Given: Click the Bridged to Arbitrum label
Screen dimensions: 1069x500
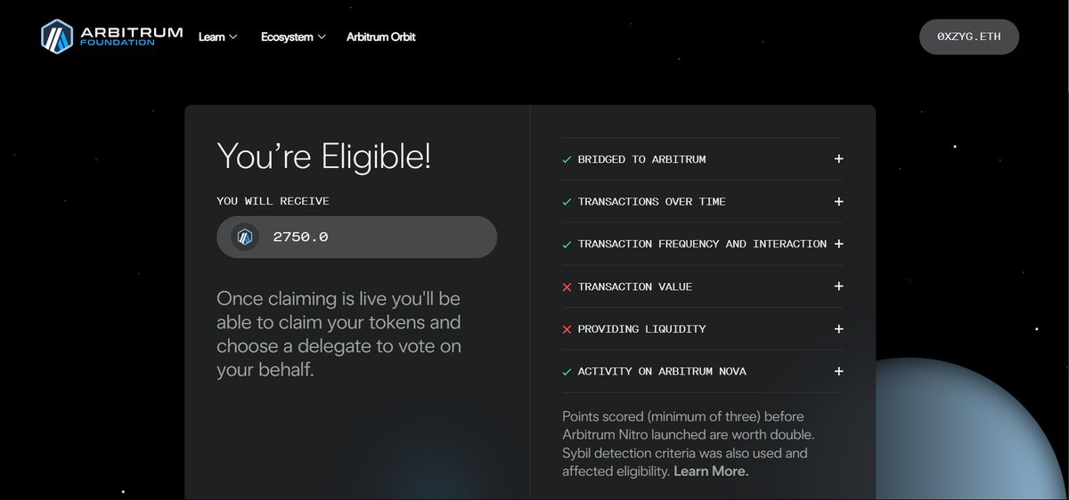Looking at the screenshot, I should point(641,159).
